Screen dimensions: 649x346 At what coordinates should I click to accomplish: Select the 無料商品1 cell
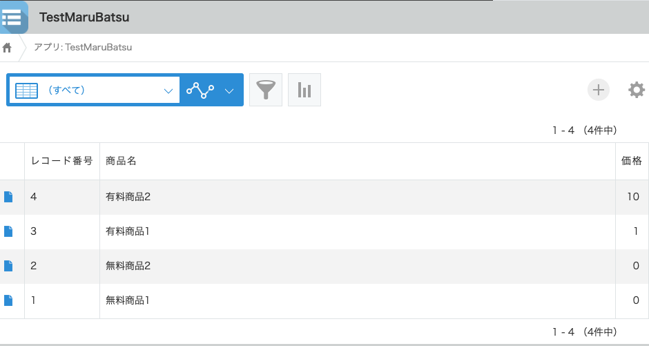point(357,301)
